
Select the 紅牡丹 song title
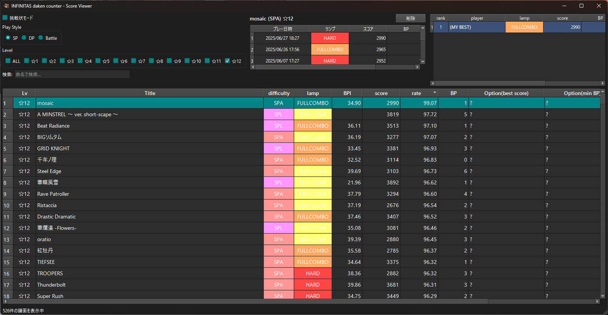(45, 250)
